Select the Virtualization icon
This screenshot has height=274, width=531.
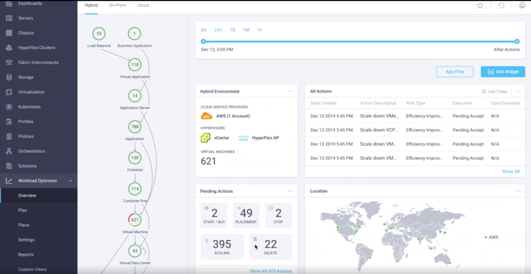tap(9, 92)
